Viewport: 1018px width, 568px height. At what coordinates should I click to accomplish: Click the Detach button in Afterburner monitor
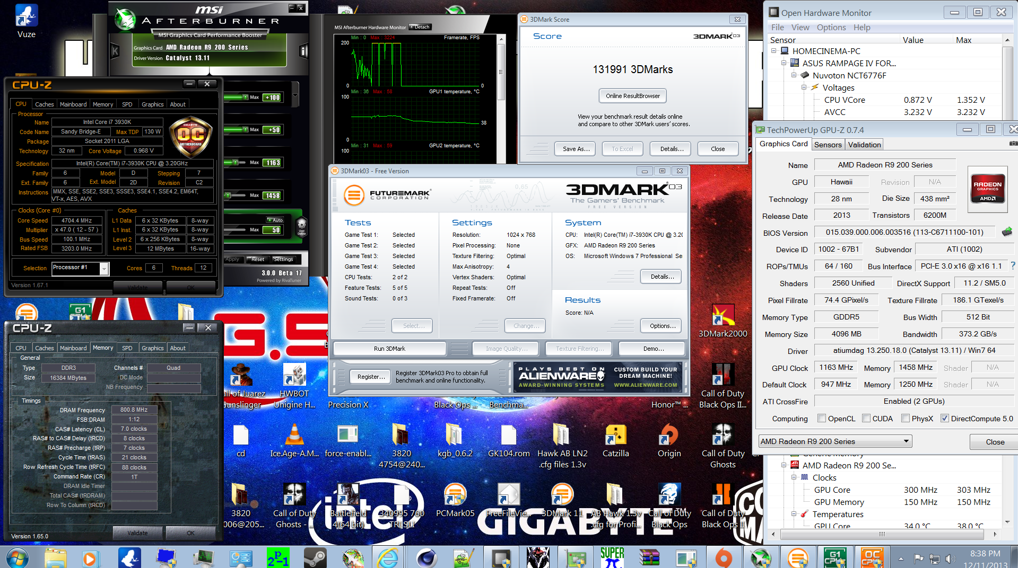[421, 27]
